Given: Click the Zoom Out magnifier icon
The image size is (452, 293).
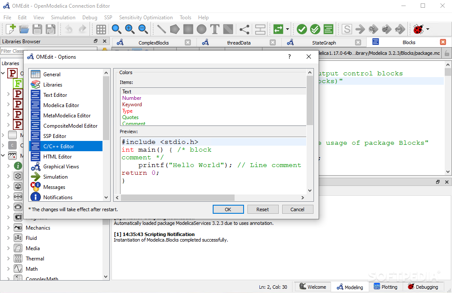Looking at the screenshot, I should (143, 29).
